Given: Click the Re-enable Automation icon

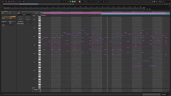Looking at the screenshot, I should [81, 2].
